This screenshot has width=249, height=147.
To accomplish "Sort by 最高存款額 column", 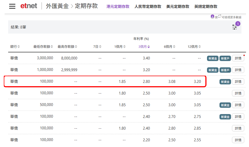I will (x=67, y=46).
